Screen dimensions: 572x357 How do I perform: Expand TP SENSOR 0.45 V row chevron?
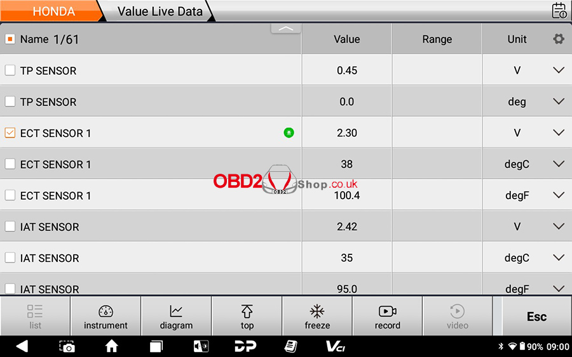(x=559, y=70)
